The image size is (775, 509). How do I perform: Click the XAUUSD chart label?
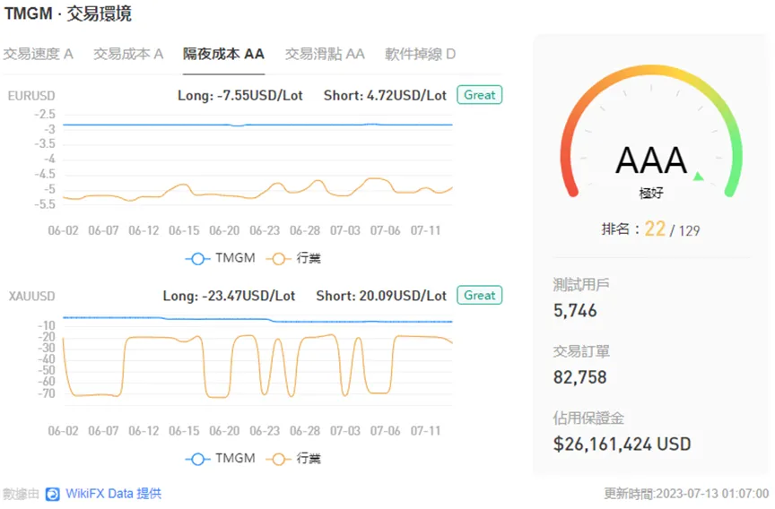31,297
